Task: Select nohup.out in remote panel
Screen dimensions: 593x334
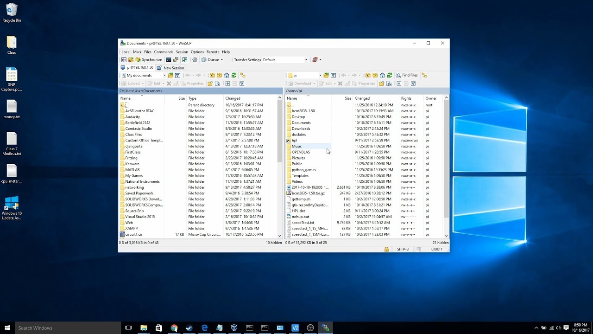Action: point(300,217)
